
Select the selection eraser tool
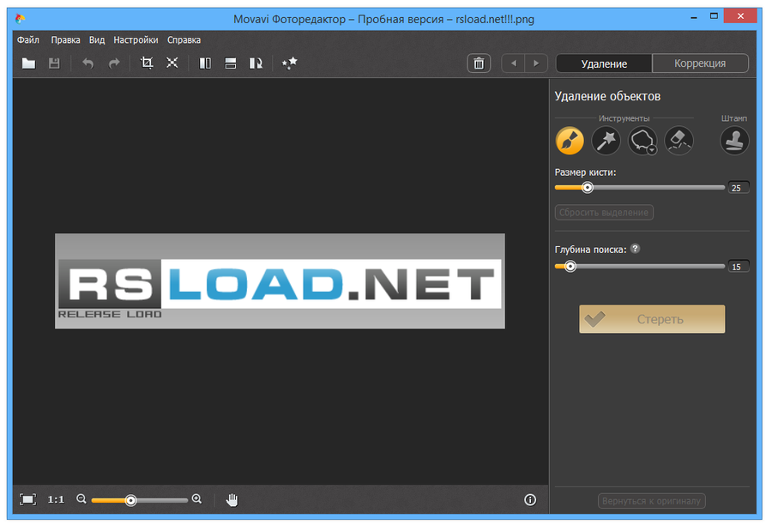[x=679, y=141]
